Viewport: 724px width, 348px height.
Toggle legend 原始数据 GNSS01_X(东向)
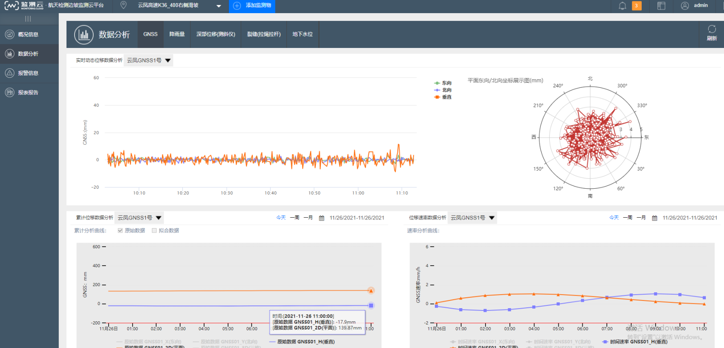click(x=149, y=342)
